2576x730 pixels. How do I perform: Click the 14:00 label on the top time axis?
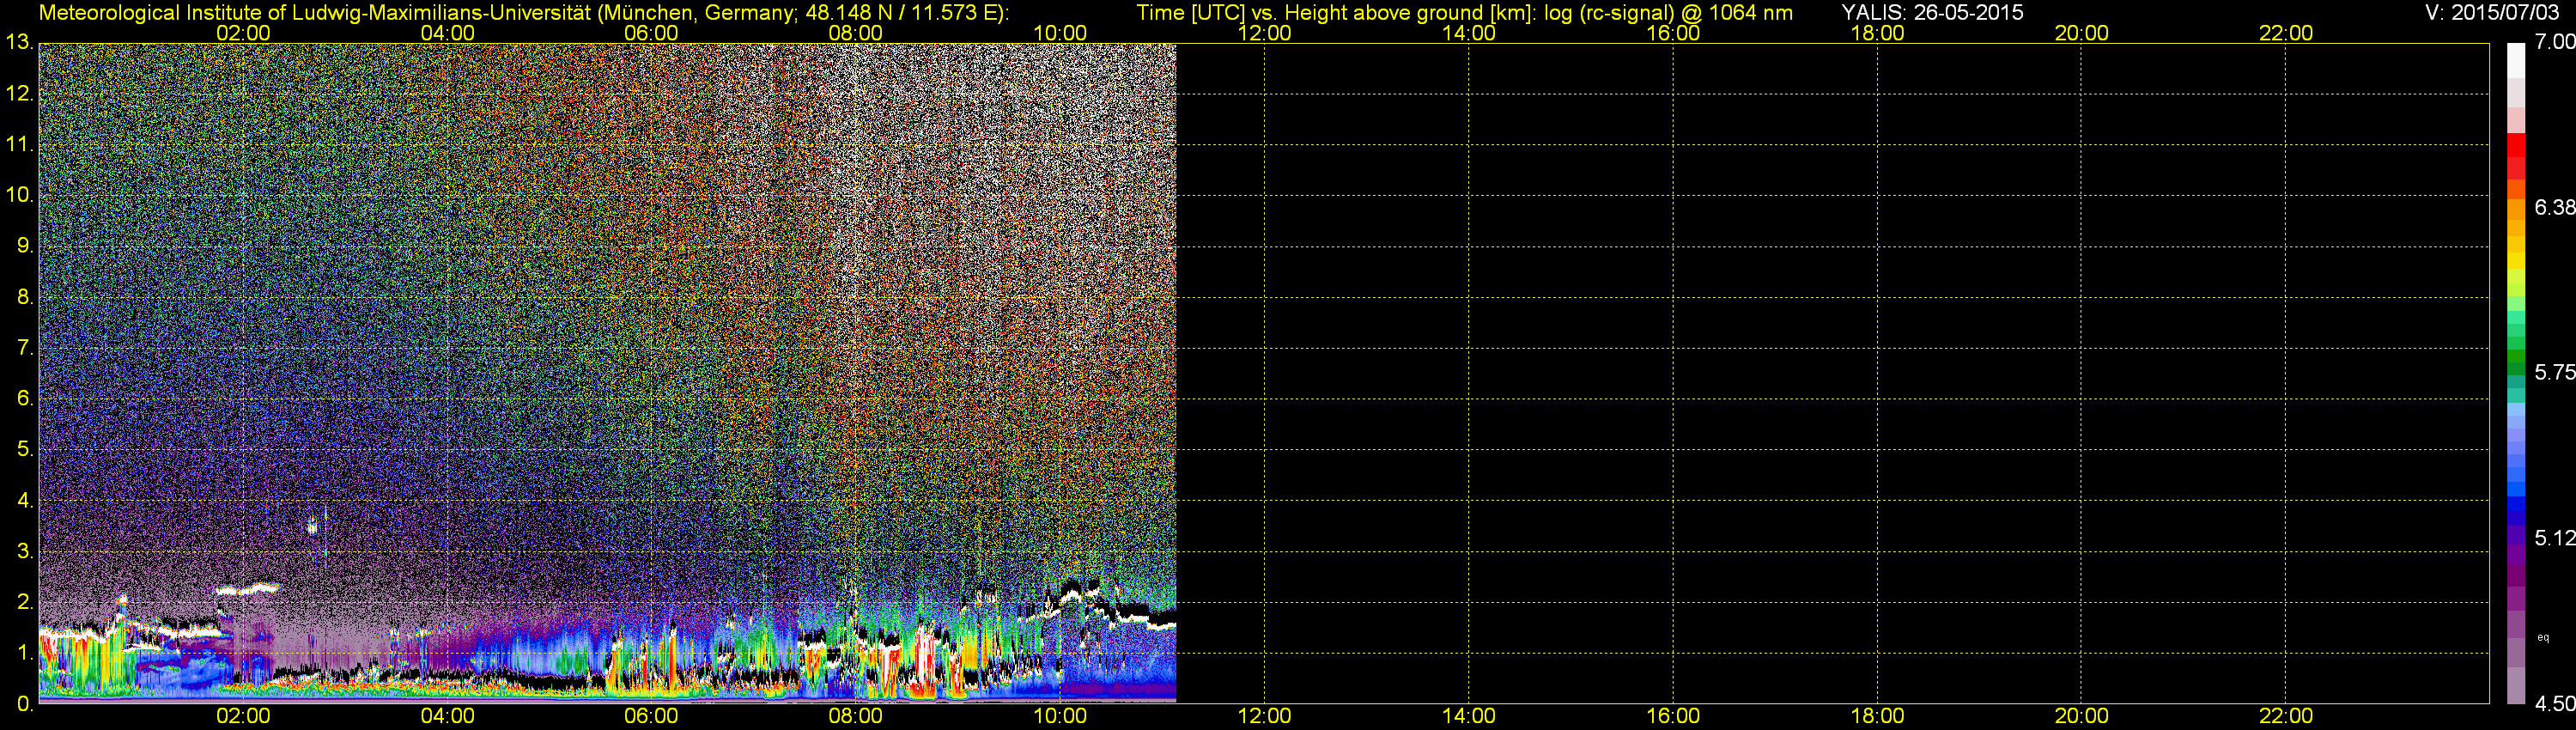[x=1469, y=33]
